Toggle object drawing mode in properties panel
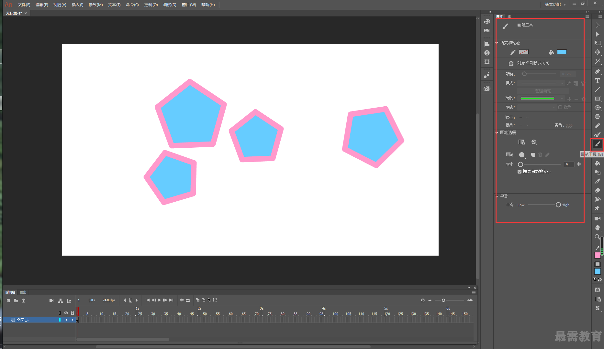The image size is (604, 349). [511, 63]
